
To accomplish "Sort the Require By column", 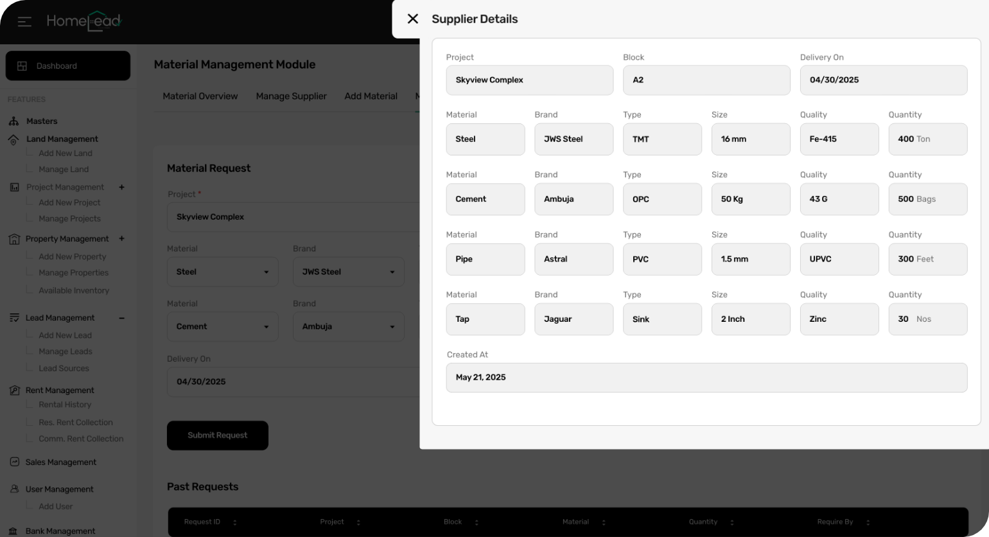I will pos(868,522).
